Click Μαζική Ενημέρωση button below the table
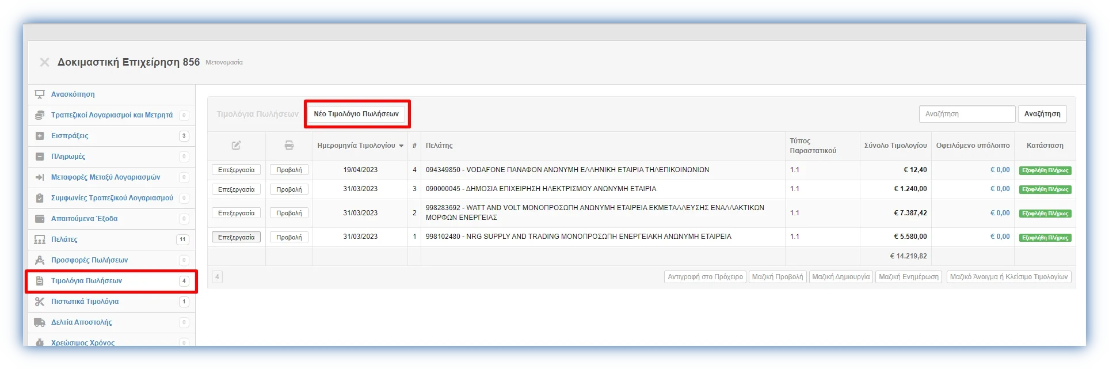The height and width of the screenshot is (369, 1109). [x=908, y=277]
